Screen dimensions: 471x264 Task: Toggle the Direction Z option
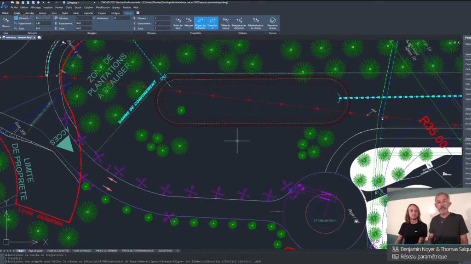click(x=213, y=23)
